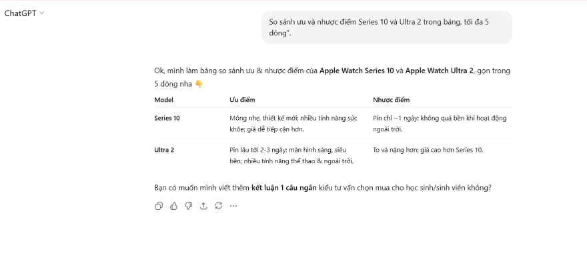The width and height of the screenshot is (587, 277).
Task: Copy the assistant's response
Action: tap(159, 206)
